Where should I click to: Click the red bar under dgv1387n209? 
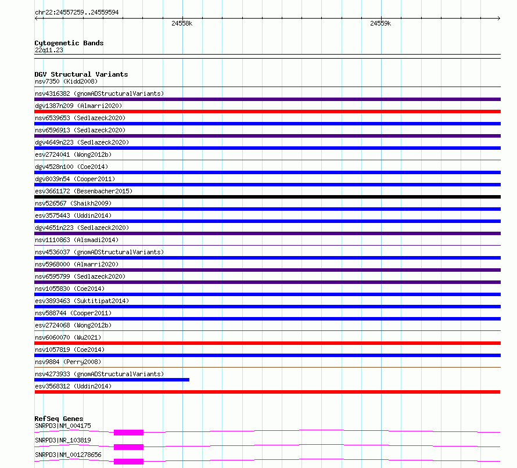(267, 111)
